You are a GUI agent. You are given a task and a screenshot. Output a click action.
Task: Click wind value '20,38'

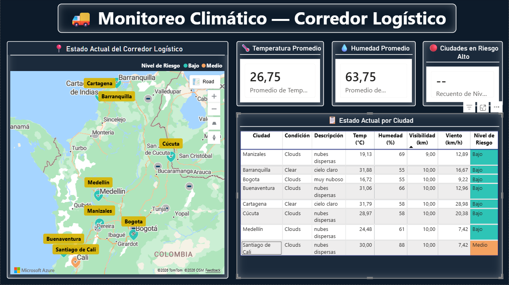462,214
